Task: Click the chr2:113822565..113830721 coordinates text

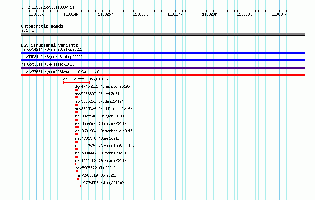Action: [x=48, y=7]
